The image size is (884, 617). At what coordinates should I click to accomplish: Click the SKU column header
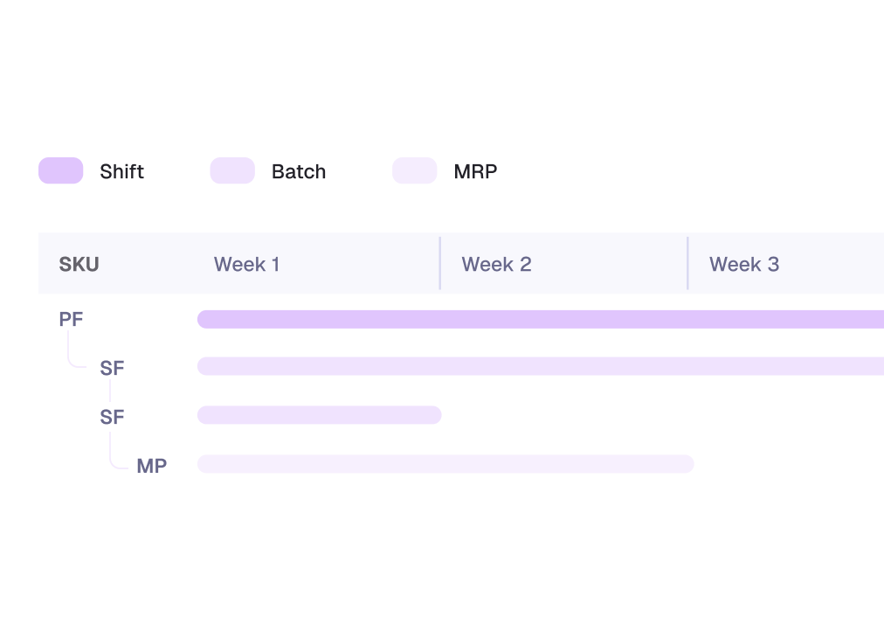click(79, 264)
